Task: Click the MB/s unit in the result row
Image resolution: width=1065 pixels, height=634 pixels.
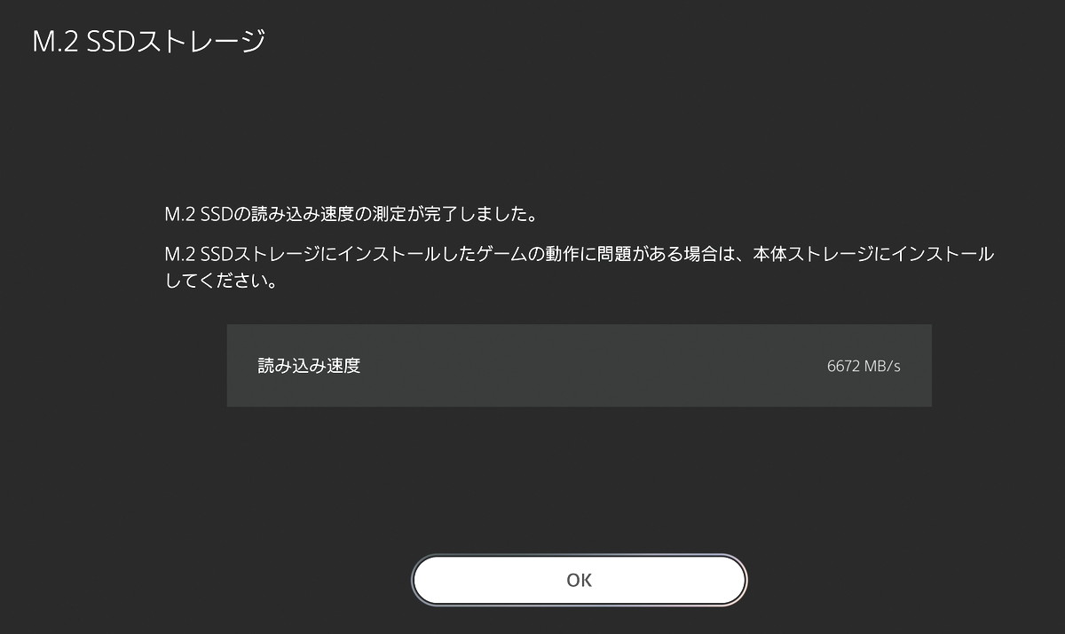Action: point(882,367)
